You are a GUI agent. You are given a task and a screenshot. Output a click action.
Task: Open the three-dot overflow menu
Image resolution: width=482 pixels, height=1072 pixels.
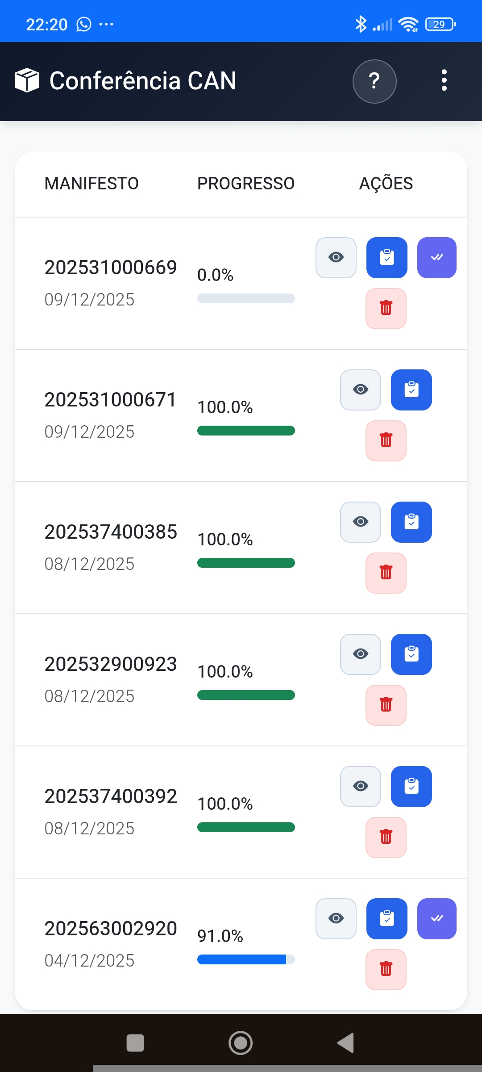pyautogui.click(x=444, y=81)
